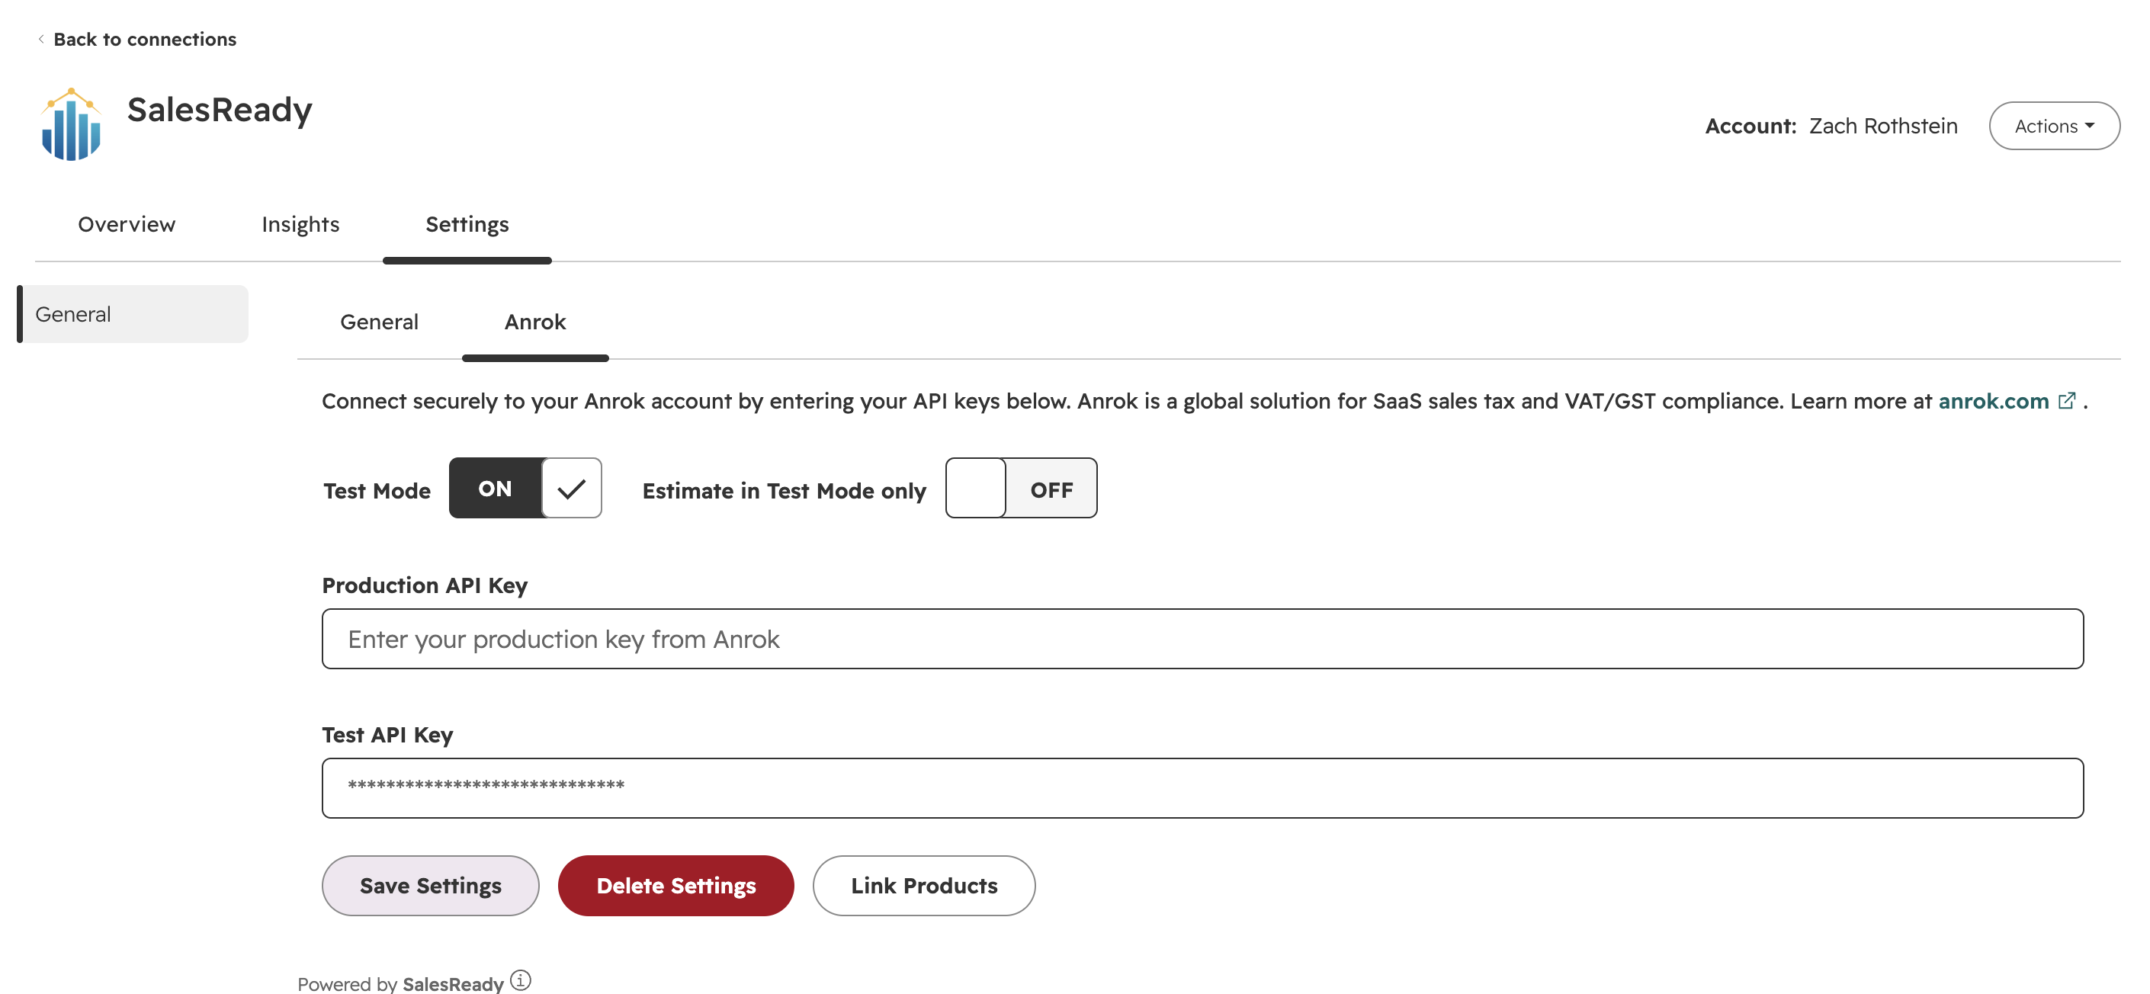Open the Insights tab
The image size is (2150, 994).
300,225
